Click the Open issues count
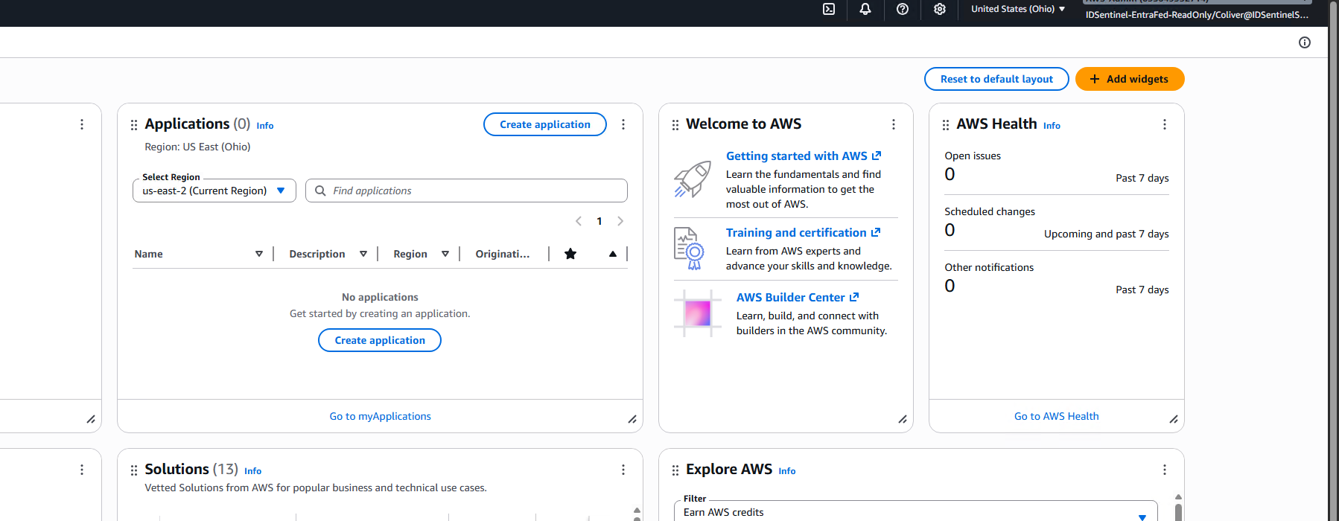 click(950, 174)
